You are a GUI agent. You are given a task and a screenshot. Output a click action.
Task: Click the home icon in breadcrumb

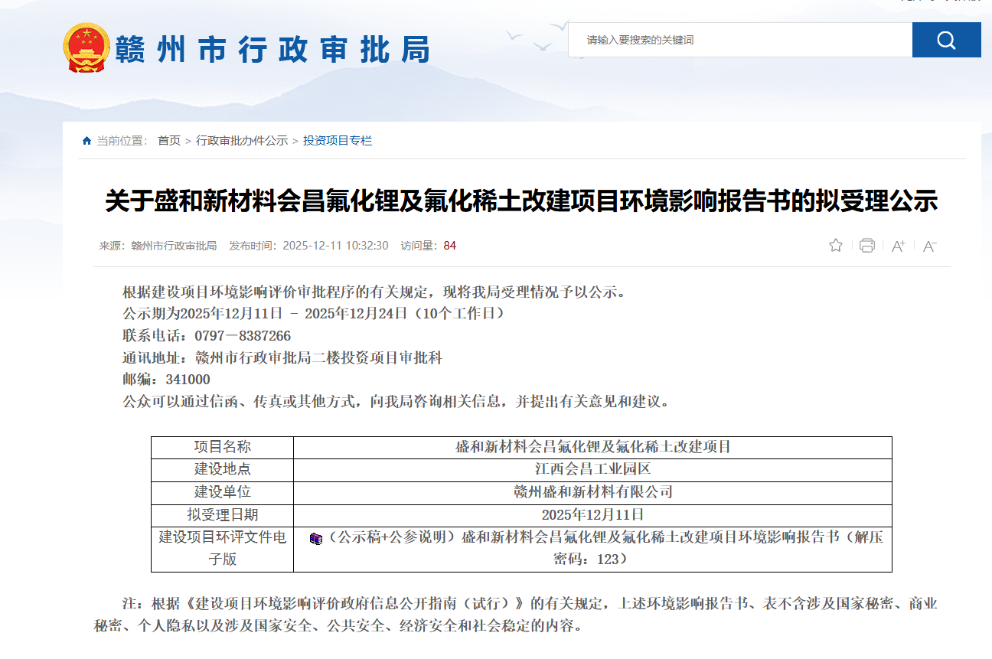[86, 141]
